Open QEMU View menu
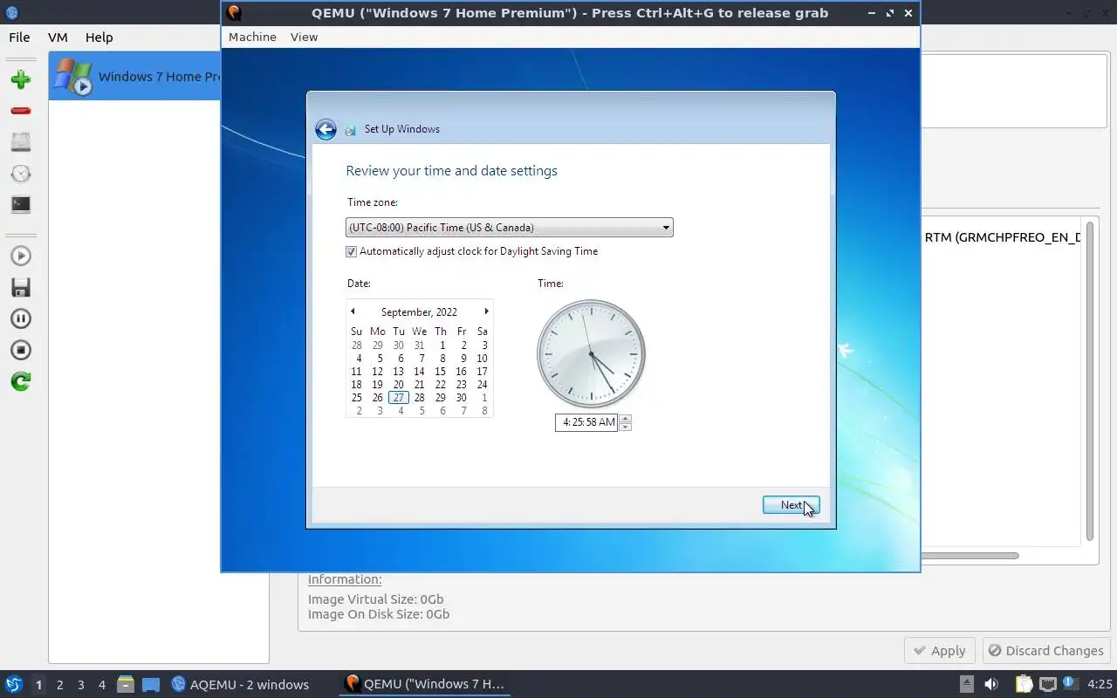The image size is (1117, 698). 304,37
